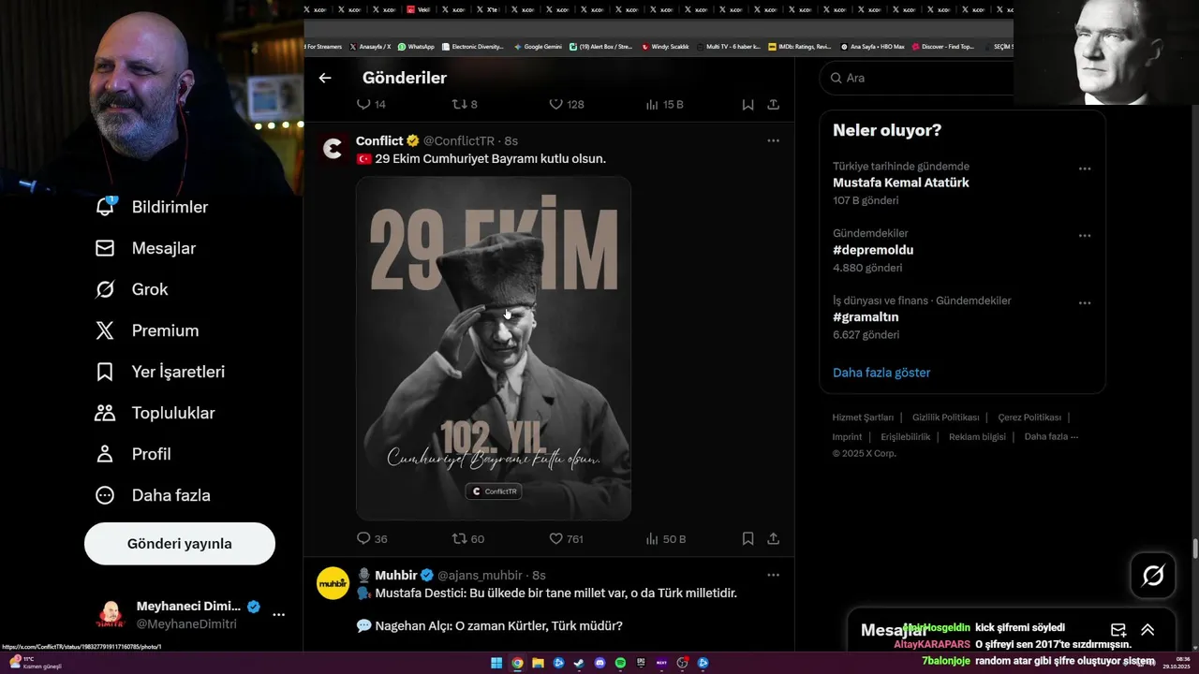Open Mesajlar from the sidebar
The image size is (1199, 674).
(x=145, y=248)
